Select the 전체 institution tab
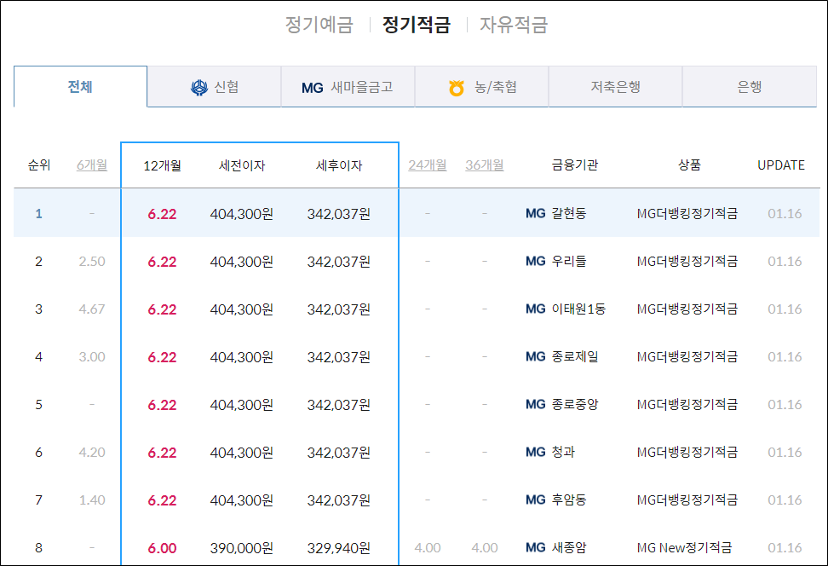 coord(80,87)
